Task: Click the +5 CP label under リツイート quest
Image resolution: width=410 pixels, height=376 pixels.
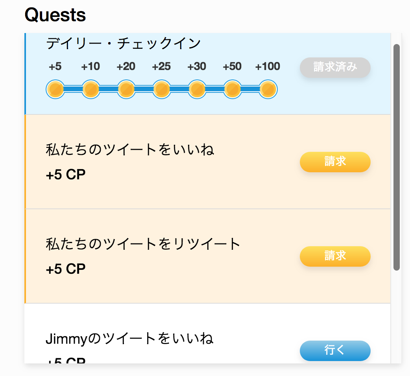Action: point(66,269)
